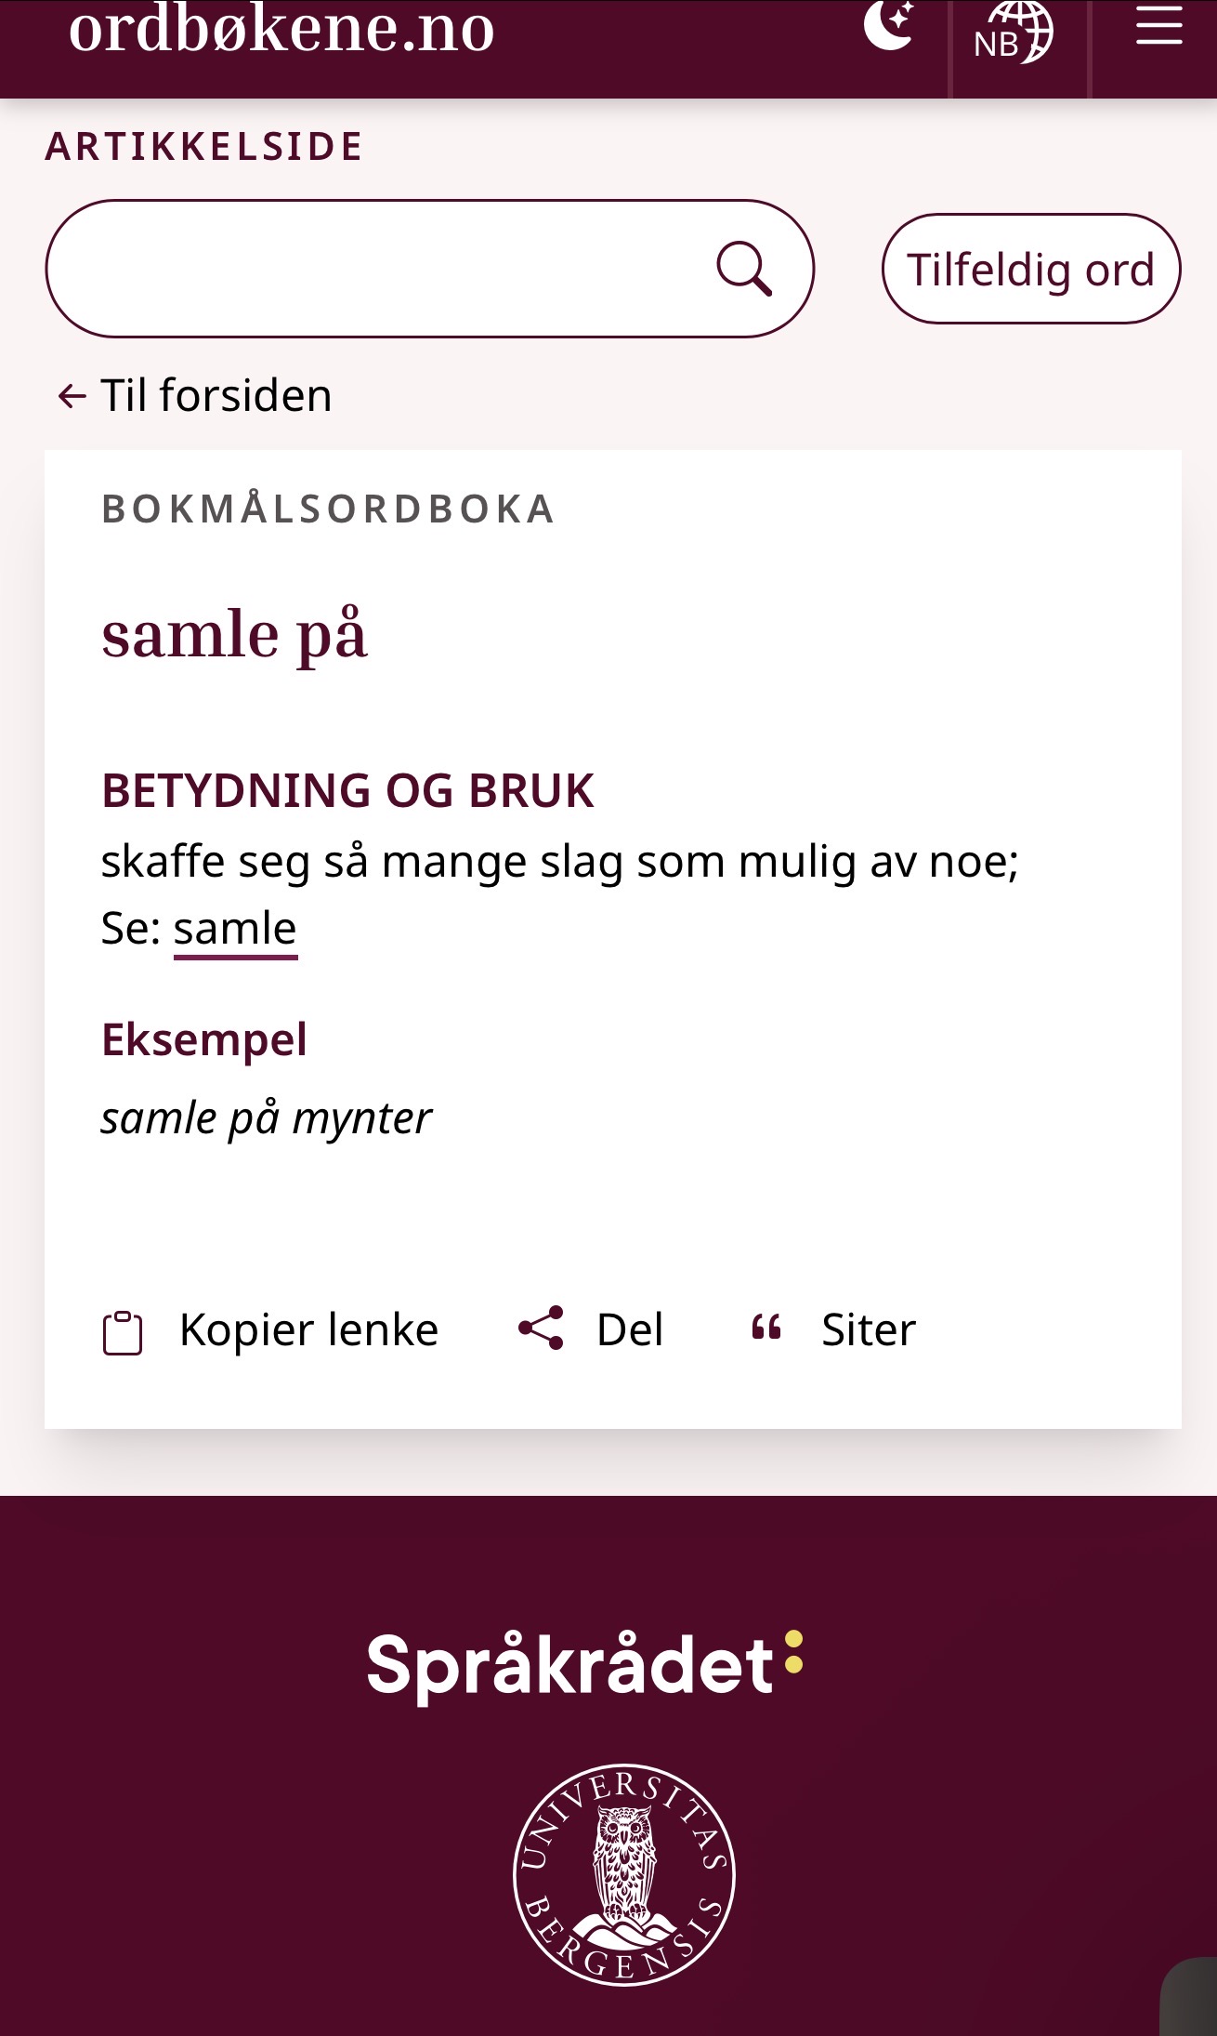Open the hamburger menu
Viewport: 1217px width, 2036px height.
[x=1158, y=26]
